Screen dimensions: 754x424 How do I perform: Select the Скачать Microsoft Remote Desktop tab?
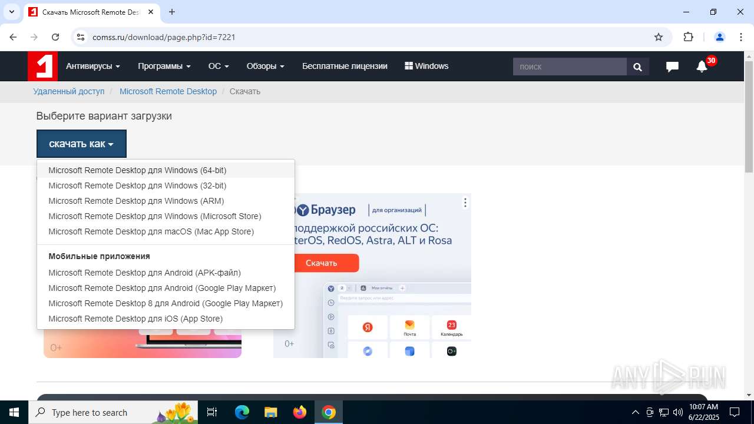91,12
